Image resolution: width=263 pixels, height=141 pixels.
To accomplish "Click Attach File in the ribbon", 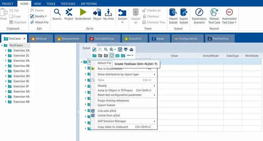I will (39, 22).
